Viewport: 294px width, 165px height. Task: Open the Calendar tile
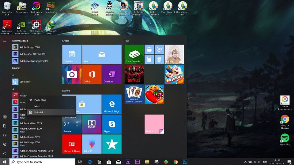(72, 54)
